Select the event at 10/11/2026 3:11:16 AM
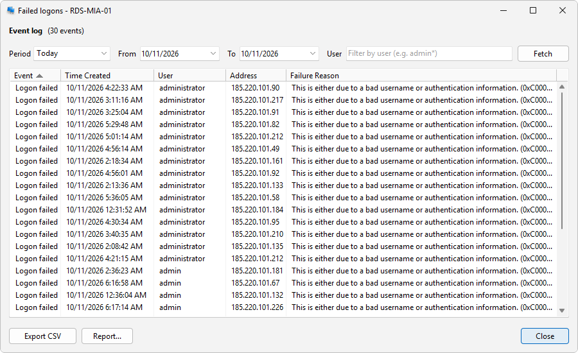 283,100
